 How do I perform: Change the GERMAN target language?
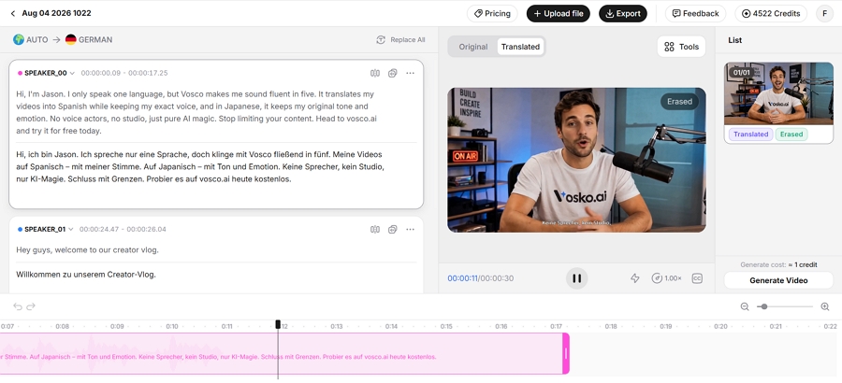pyautogui.click(x=89, y=39)
